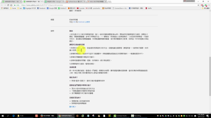Bookmark this page with the star icon
This screenshot has width=211, height=118.
click(198, 5)
